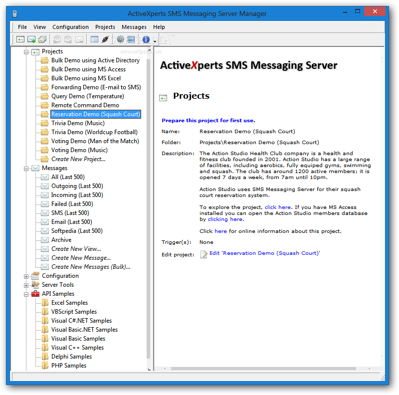Expand the Configuration tree node
Screen dimensions: 399x395
pyautogui.click(x=26, y=276)
